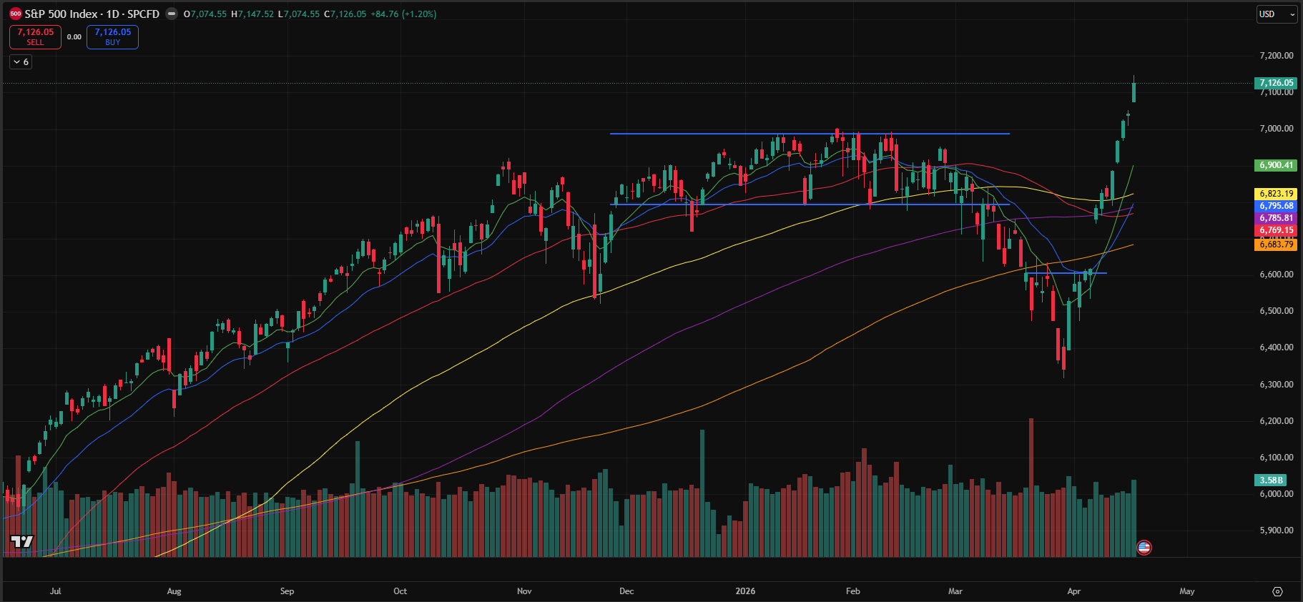
Task: Click the 2026 label on time axis
Action: click(x=745, y=591)
